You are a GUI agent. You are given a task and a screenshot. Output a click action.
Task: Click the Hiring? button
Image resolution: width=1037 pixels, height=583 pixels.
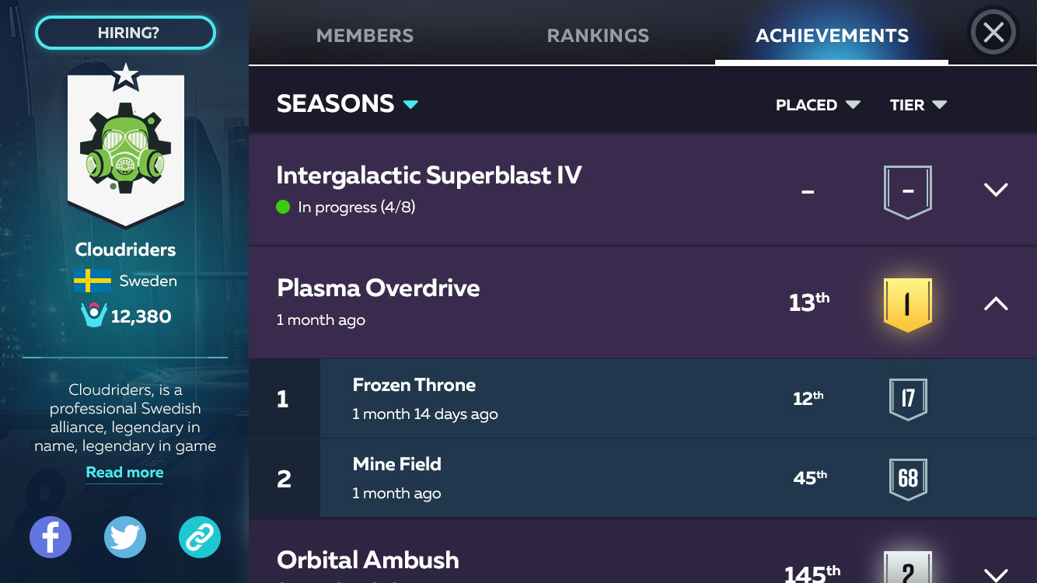[x=125, y=33]
